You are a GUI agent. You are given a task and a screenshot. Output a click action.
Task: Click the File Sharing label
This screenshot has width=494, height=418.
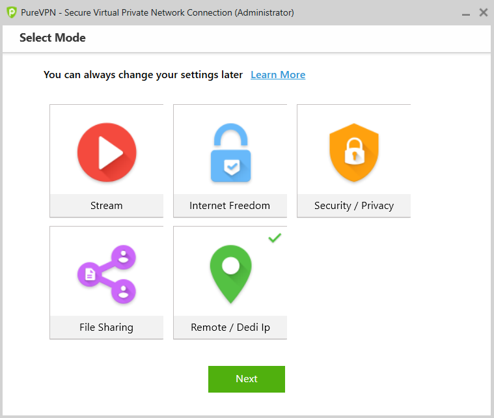107,327
